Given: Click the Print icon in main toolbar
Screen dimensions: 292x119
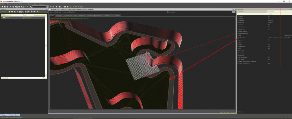Looking at the screenshot, I should pyautogui.click(x=19, y=7).
